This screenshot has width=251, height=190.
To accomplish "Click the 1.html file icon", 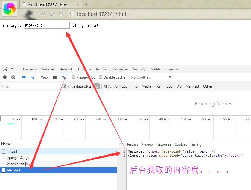I will (x=4, y=151).
